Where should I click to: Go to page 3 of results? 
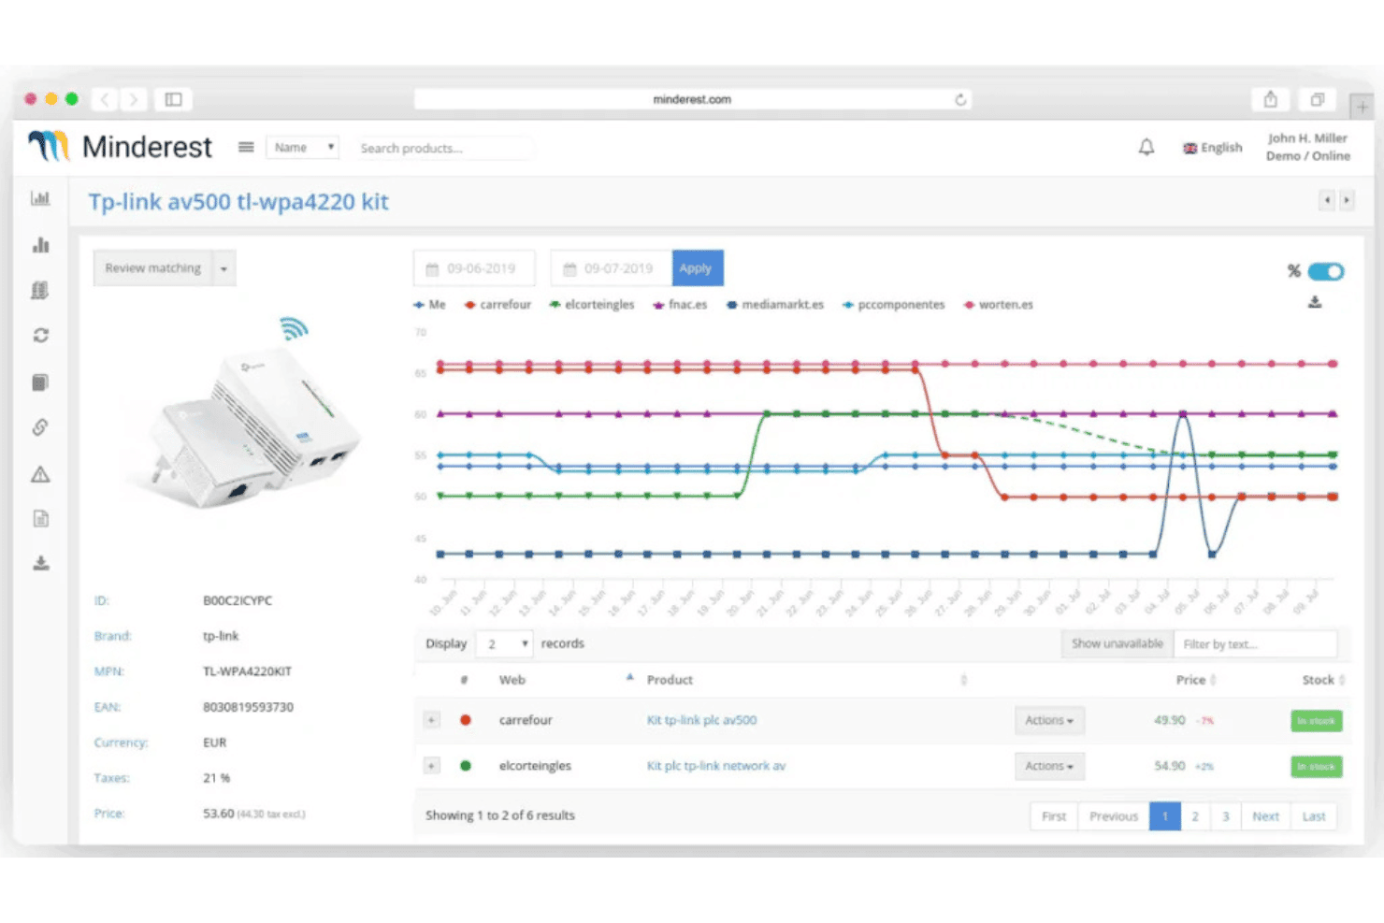coord(1225,816)
